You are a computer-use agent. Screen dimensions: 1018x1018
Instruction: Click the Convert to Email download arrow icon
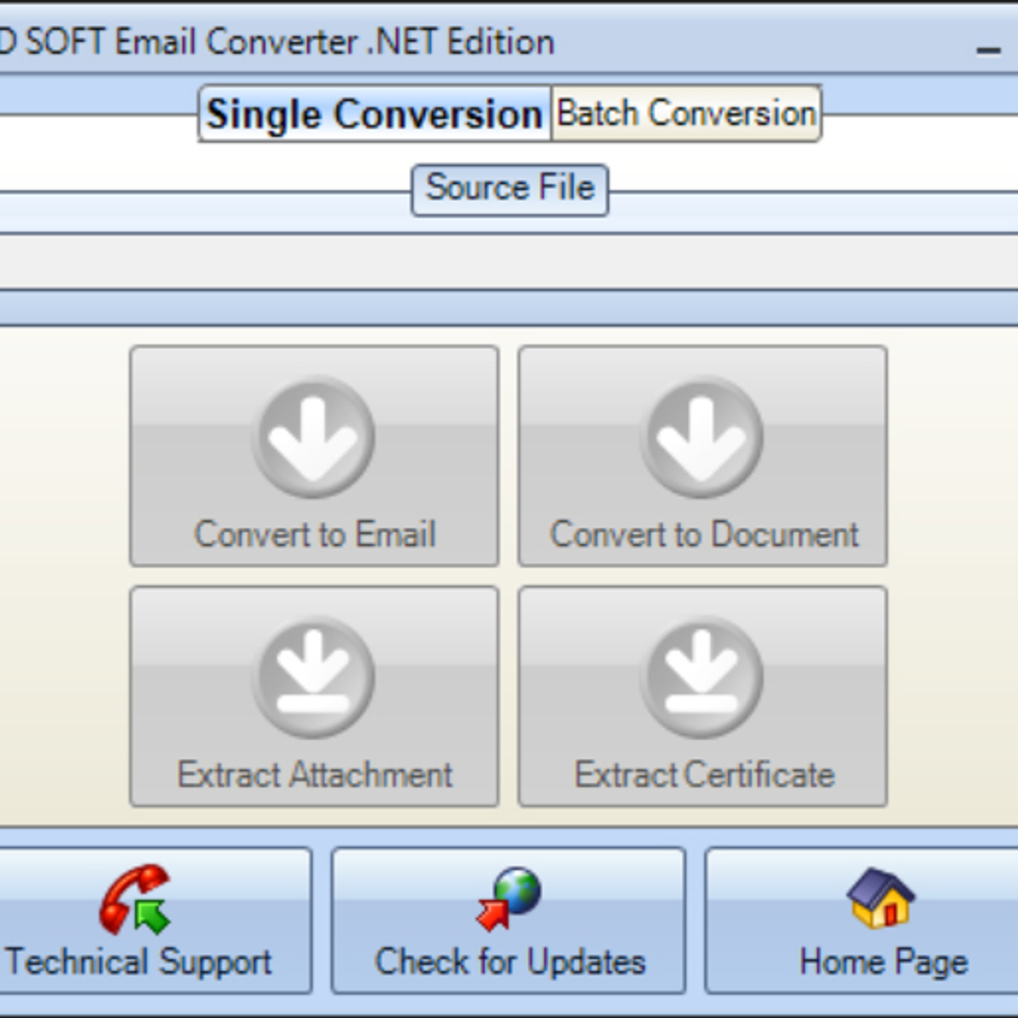(x=312, y=435)
